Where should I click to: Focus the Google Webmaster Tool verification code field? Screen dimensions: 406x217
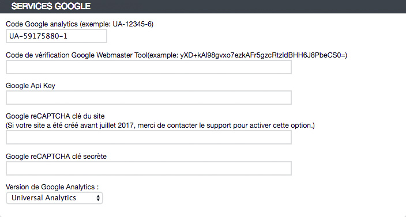click(x=149, y=67)
